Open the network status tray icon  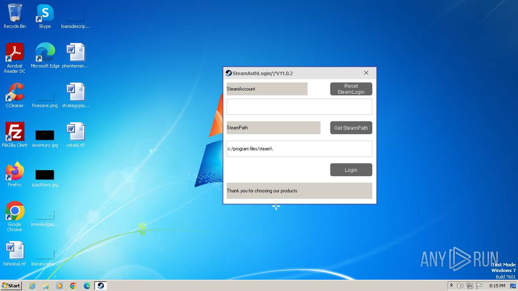(470, 286)
